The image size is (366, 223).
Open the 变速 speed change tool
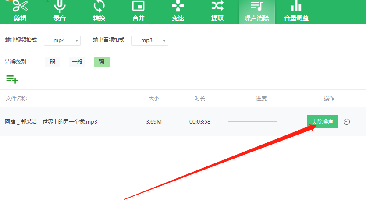(178, 11)
